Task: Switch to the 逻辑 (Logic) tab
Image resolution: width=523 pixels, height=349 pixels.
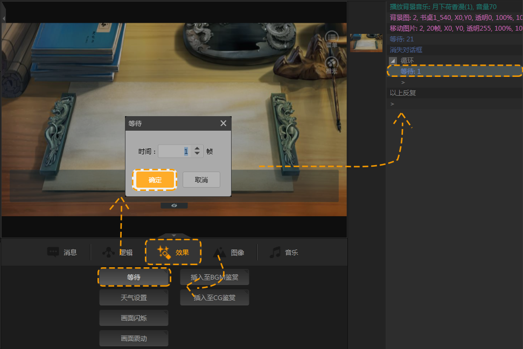Action: 117,252
